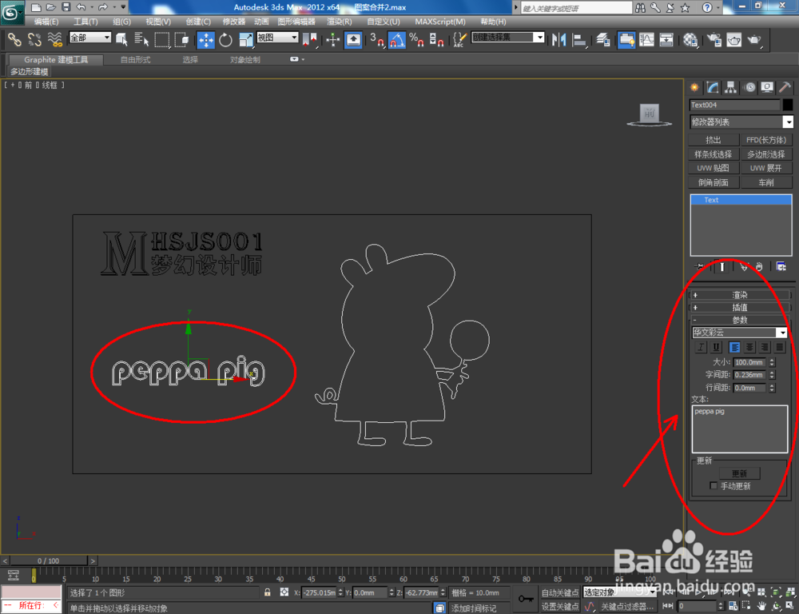Apply the 挤出 modifier
Image resolution: width=799 pixels, height=614 pixels.
tap(714, 140)
